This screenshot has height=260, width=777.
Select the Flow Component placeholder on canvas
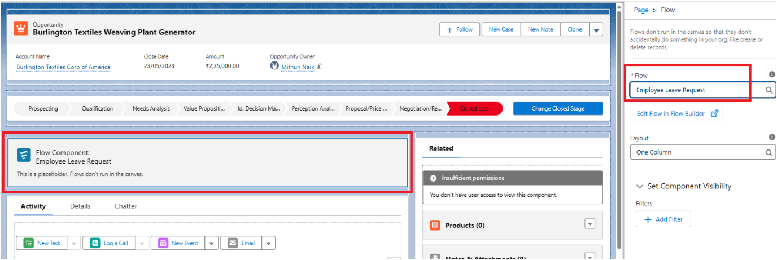pos(207,162)
